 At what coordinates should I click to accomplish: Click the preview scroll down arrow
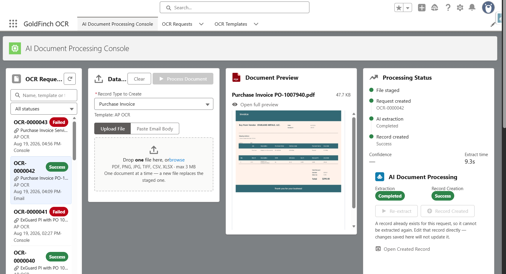click(x=354, y=226)
